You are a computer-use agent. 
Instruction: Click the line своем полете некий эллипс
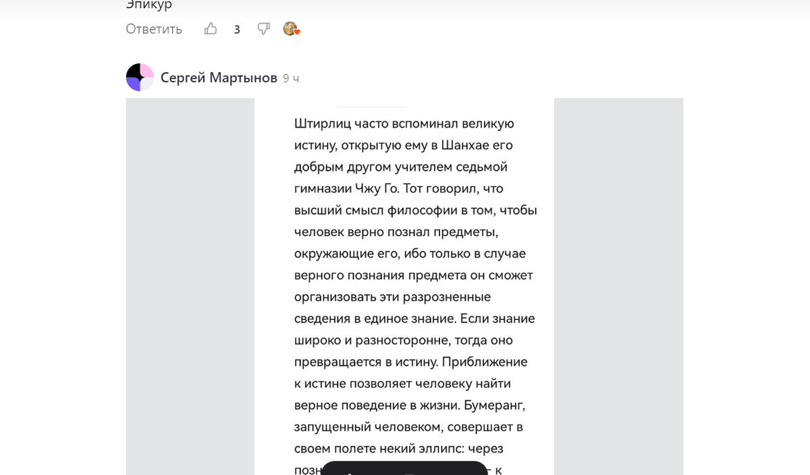[x=399, y=449]
